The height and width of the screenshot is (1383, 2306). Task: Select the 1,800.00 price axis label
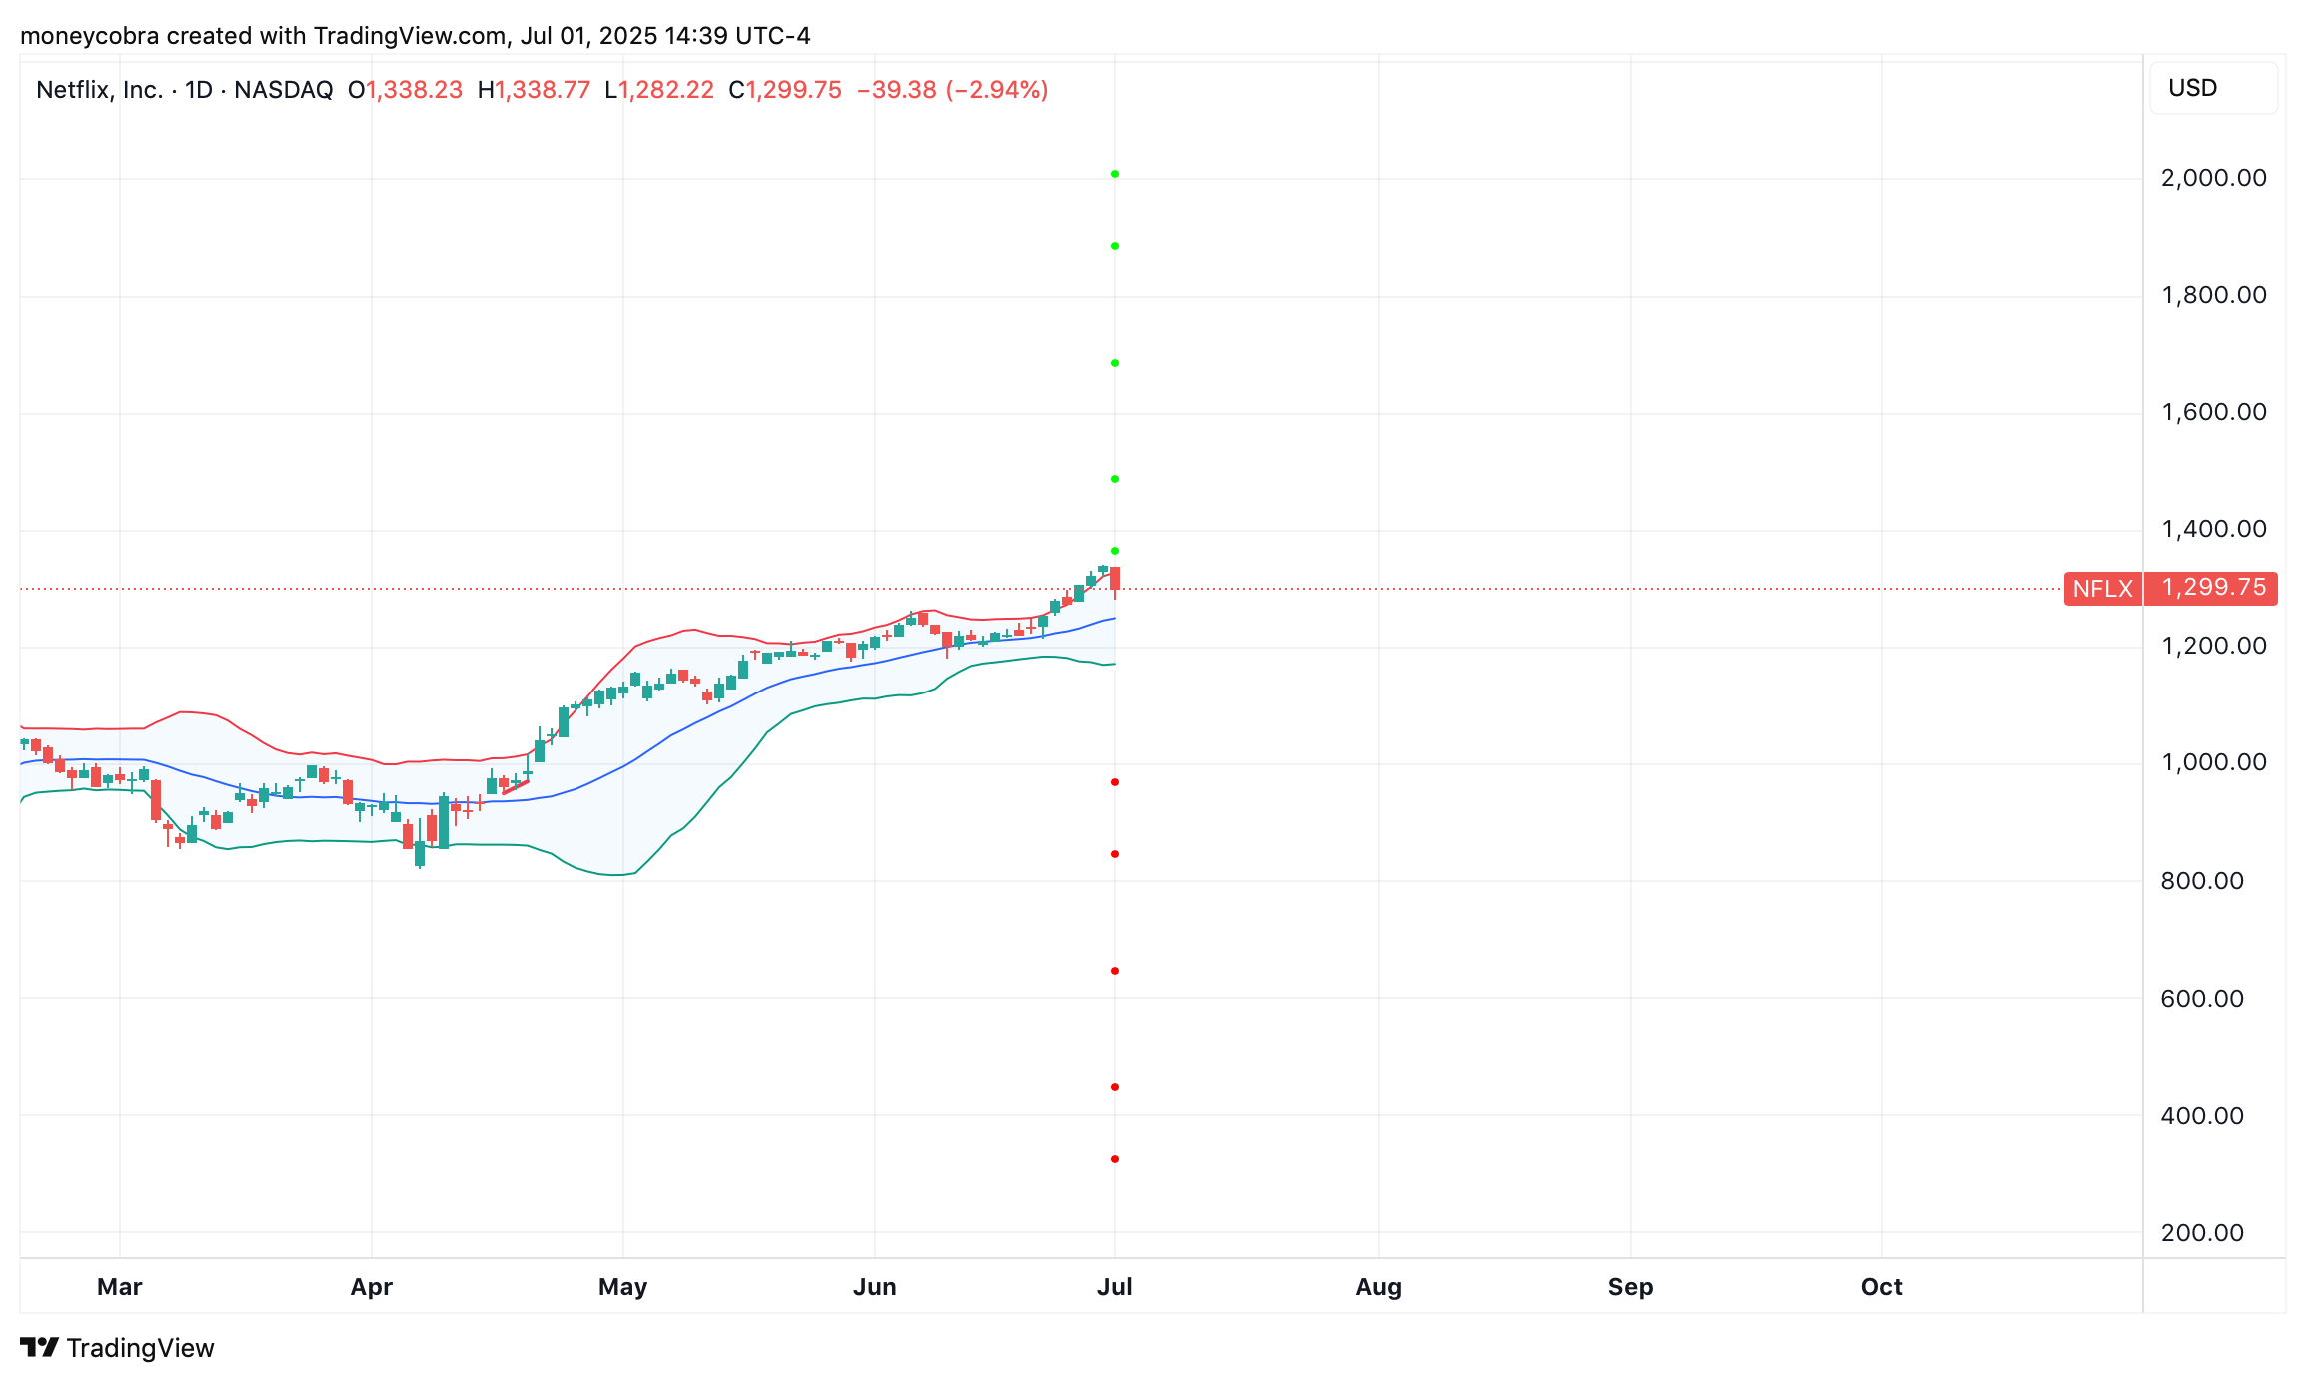point(2213,295)
